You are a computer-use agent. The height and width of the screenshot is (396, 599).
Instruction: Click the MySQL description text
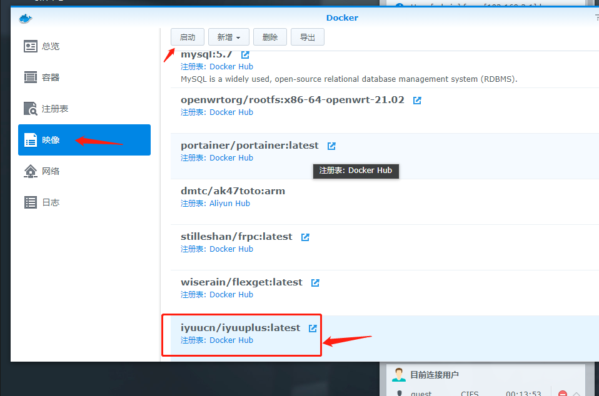(349, 79)
